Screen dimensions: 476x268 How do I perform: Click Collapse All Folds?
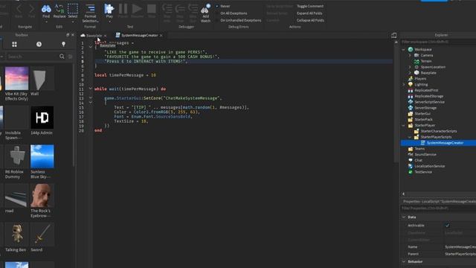click(310, 20)
